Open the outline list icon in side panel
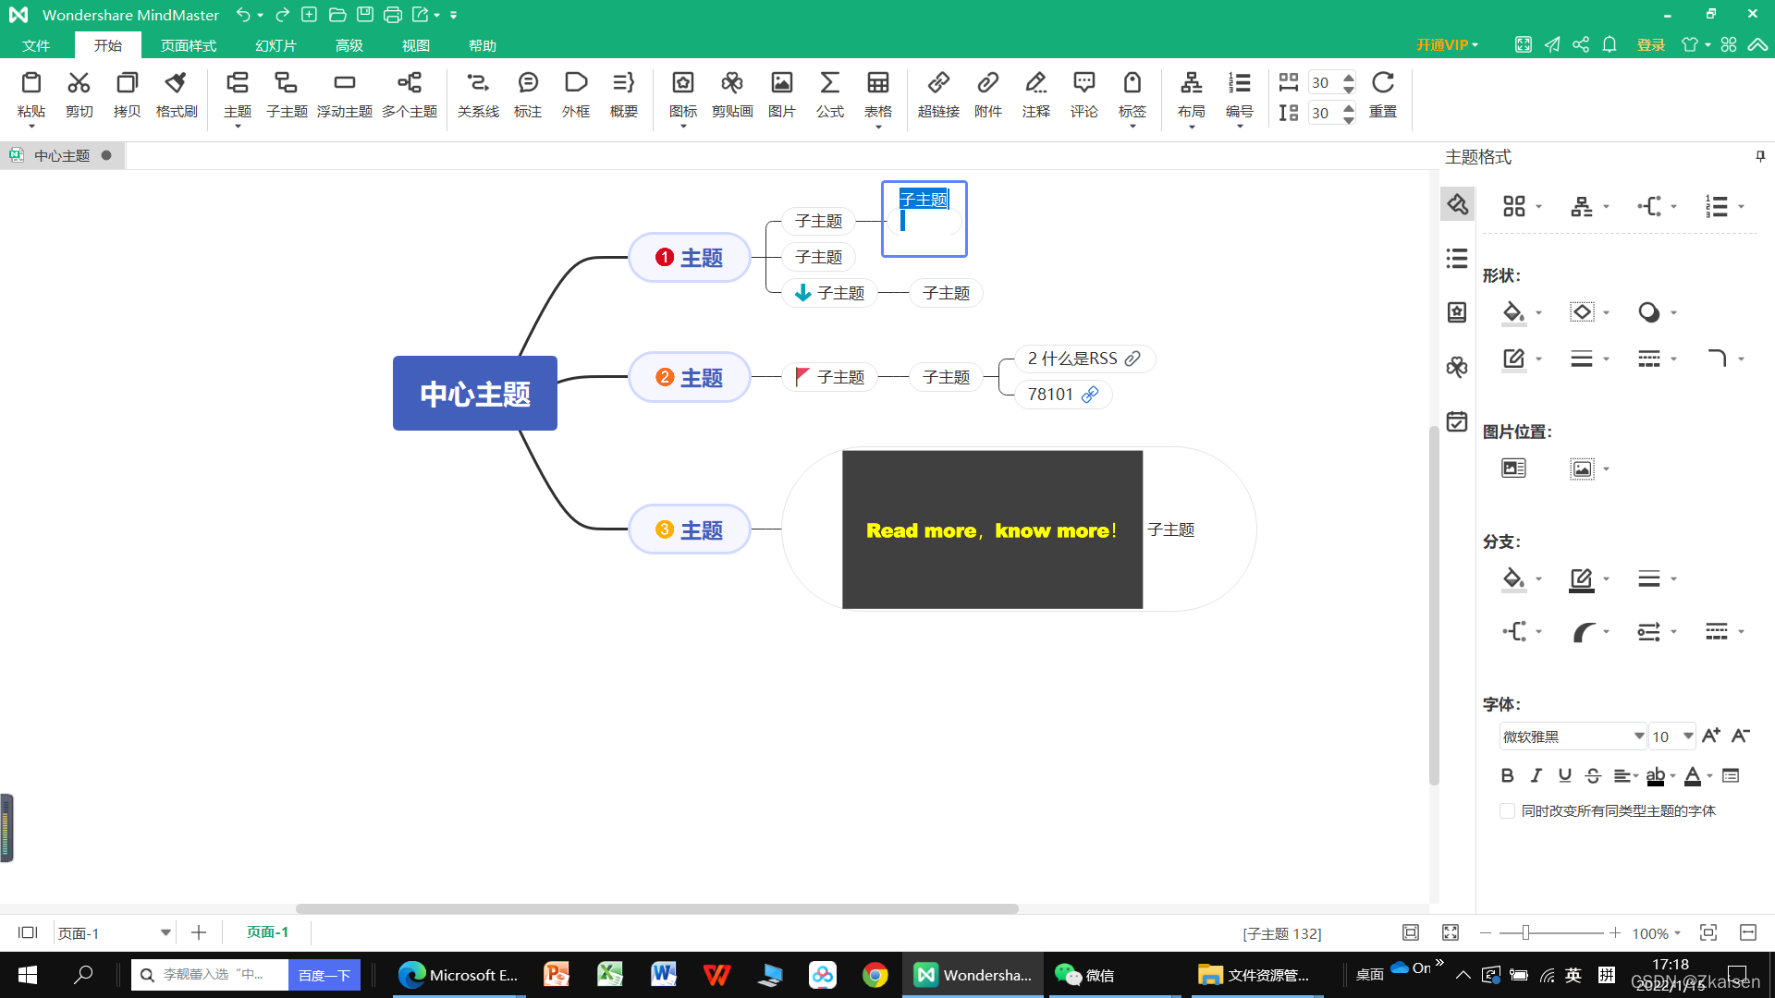Screen dimensions: 1775x998 (x=1457, y=259)
